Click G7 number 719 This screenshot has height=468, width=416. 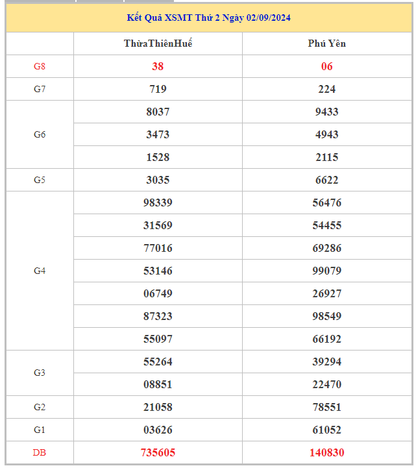[158, 89]
